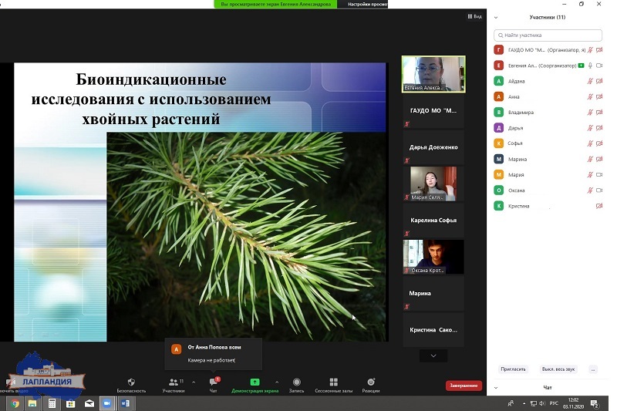
Task: Open the Настройки просмотра dropdown at top
Action: click(362, 4)
